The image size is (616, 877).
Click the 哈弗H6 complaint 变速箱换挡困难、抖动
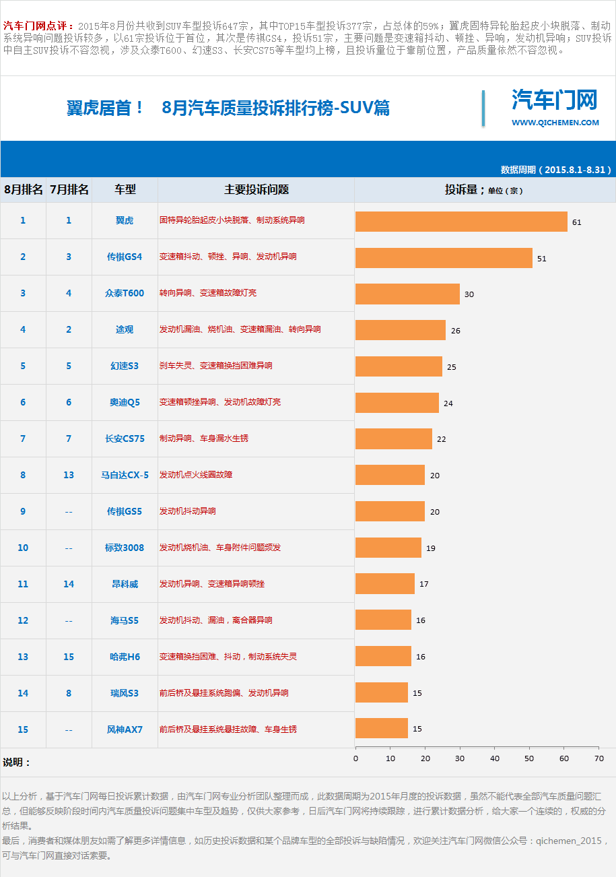[x=200, y=657]
